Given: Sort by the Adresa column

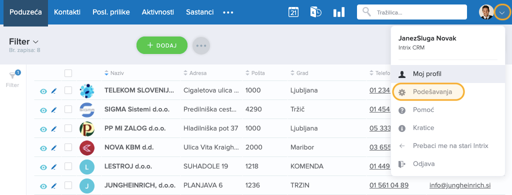Looking at the screenshot, I should (x=195, y=73).
